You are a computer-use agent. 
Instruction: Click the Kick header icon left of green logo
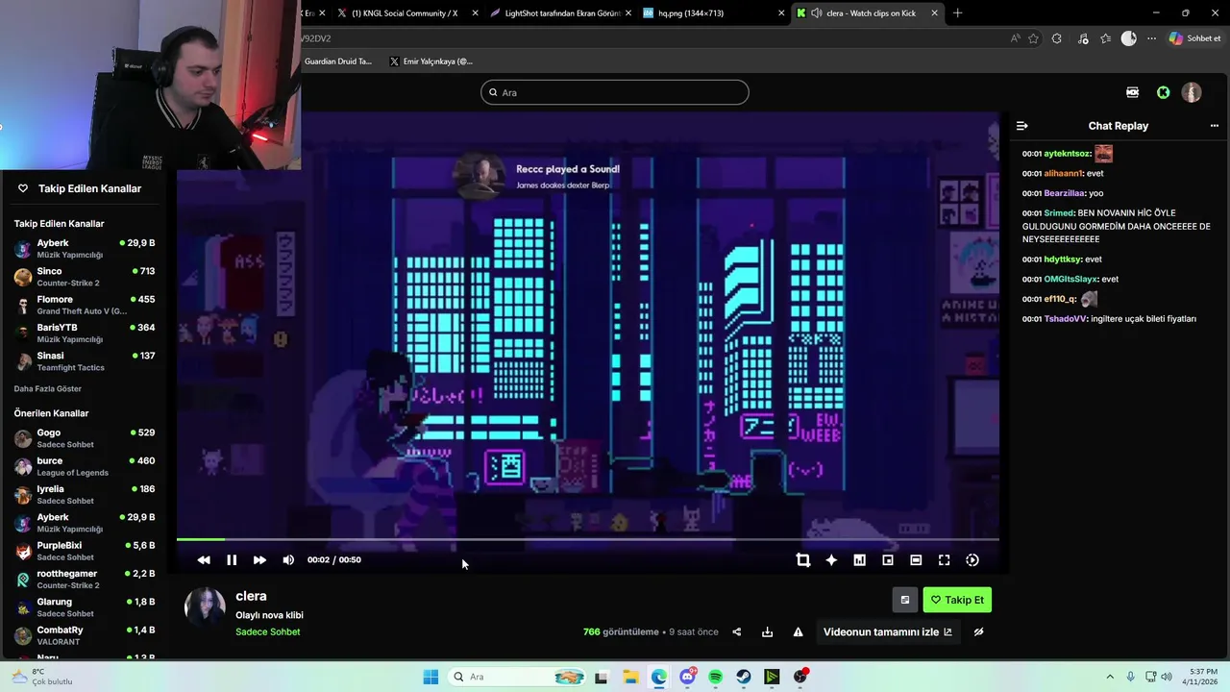click(1133, 92)
